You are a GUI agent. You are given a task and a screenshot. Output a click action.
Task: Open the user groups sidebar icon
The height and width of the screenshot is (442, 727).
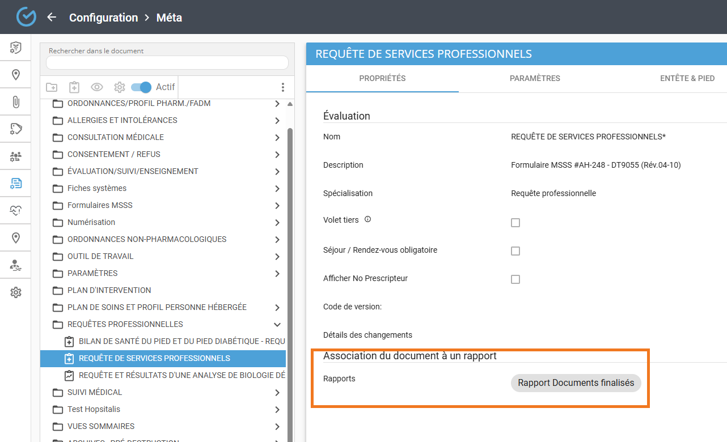(16, 156)
